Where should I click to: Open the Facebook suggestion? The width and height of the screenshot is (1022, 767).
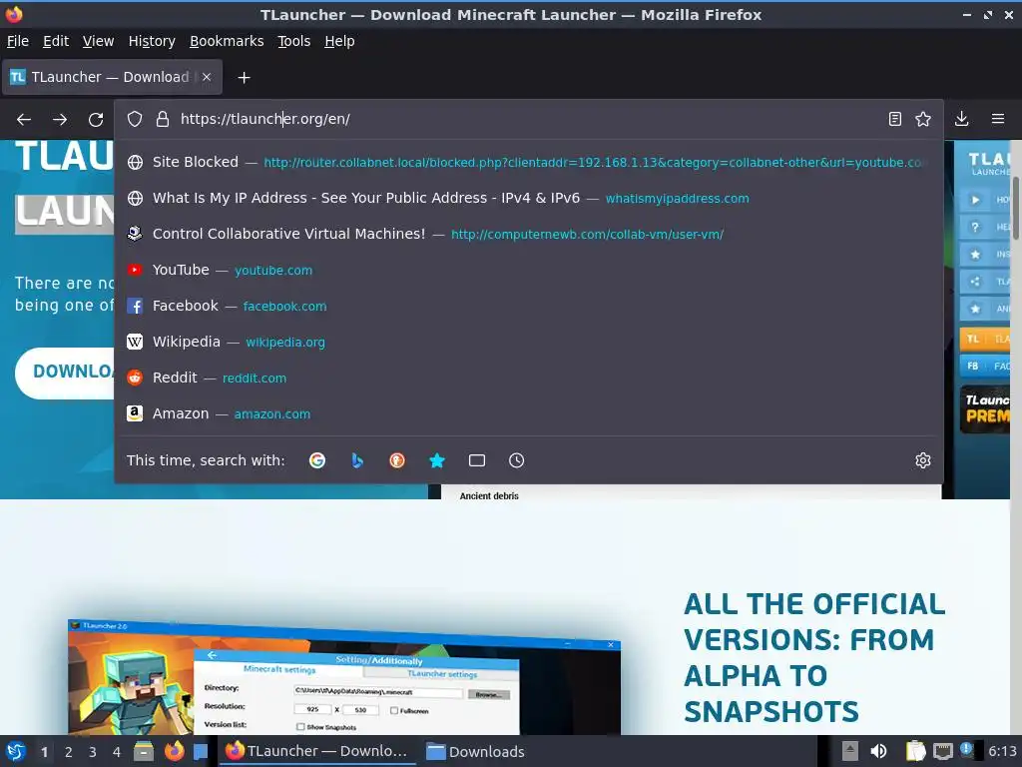pyautogui.click(x=529, y=306)
